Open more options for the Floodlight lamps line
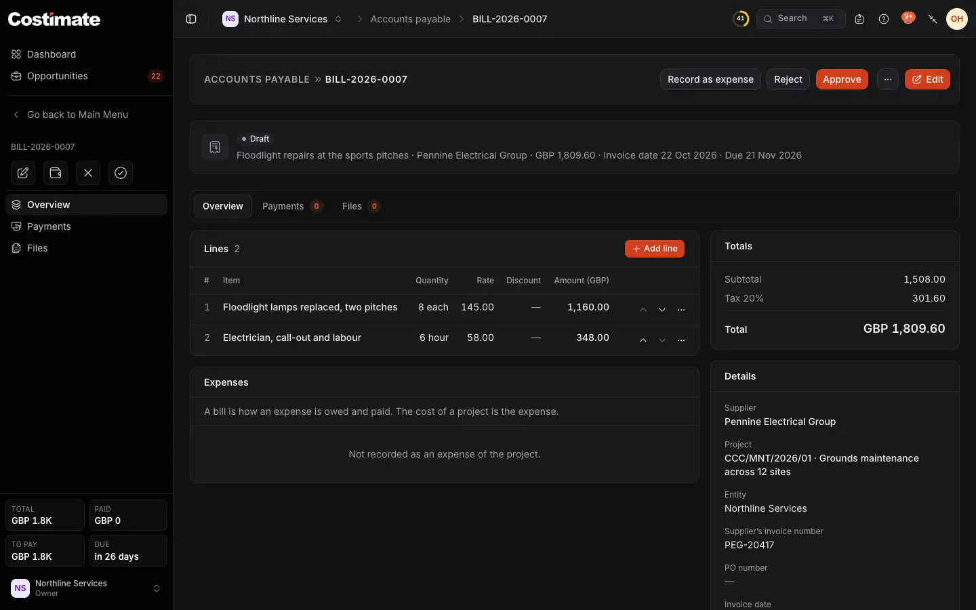Image resolution: width=976 pixels, height=610 pixels. [x=681, y=310]
